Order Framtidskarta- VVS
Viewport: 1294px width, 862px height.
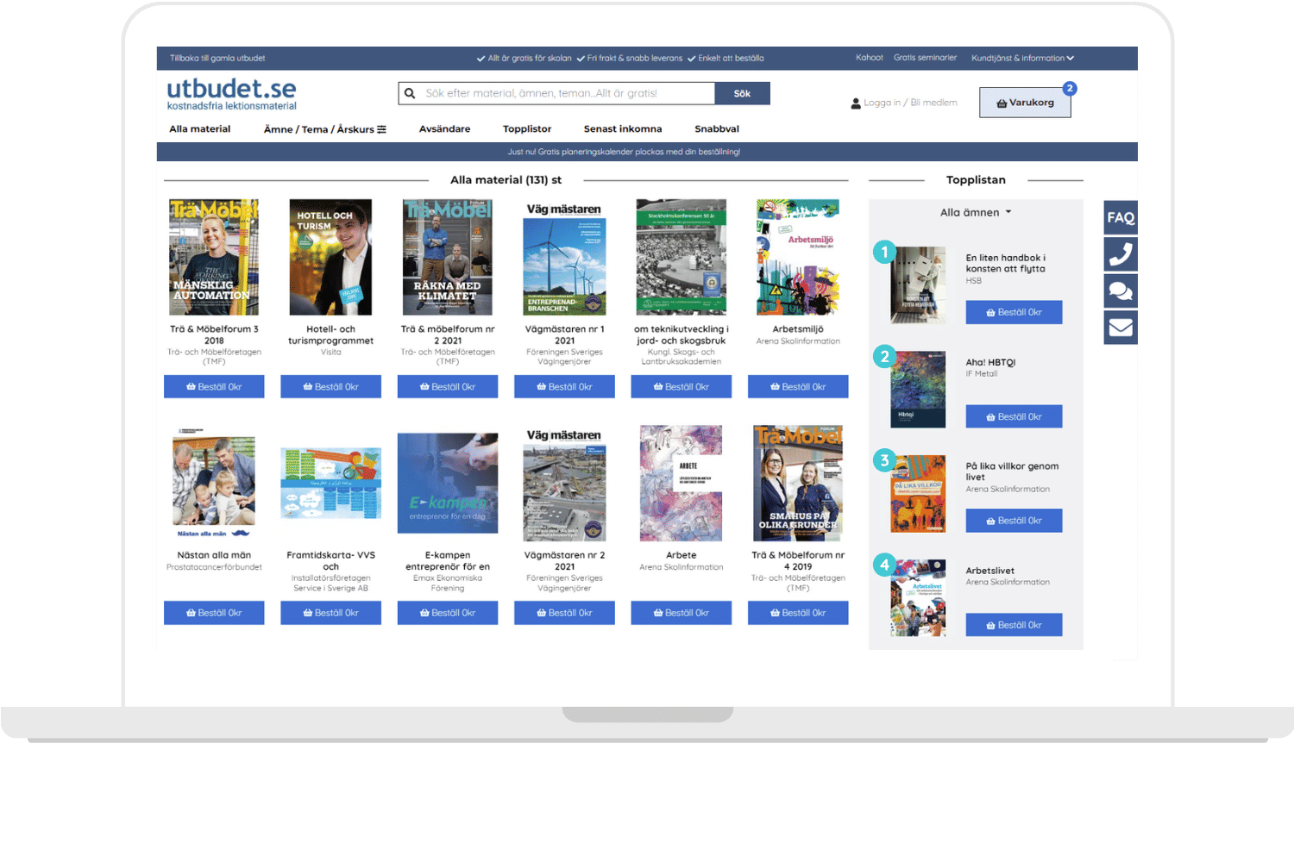point(330,613)
